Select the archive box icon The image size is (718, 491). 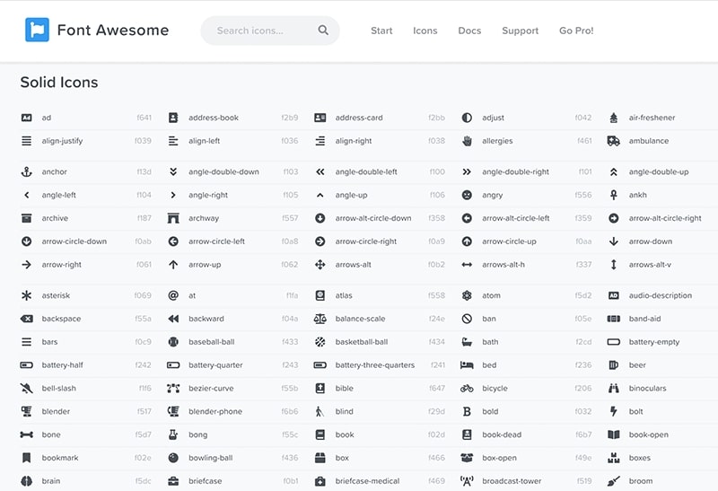[x=27, y=218]
